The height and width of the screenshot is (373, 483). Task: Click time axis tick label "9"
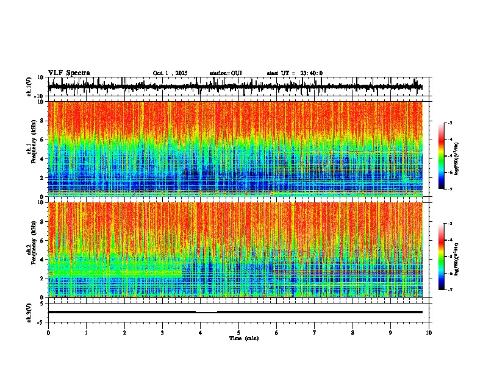coord(390,333)
